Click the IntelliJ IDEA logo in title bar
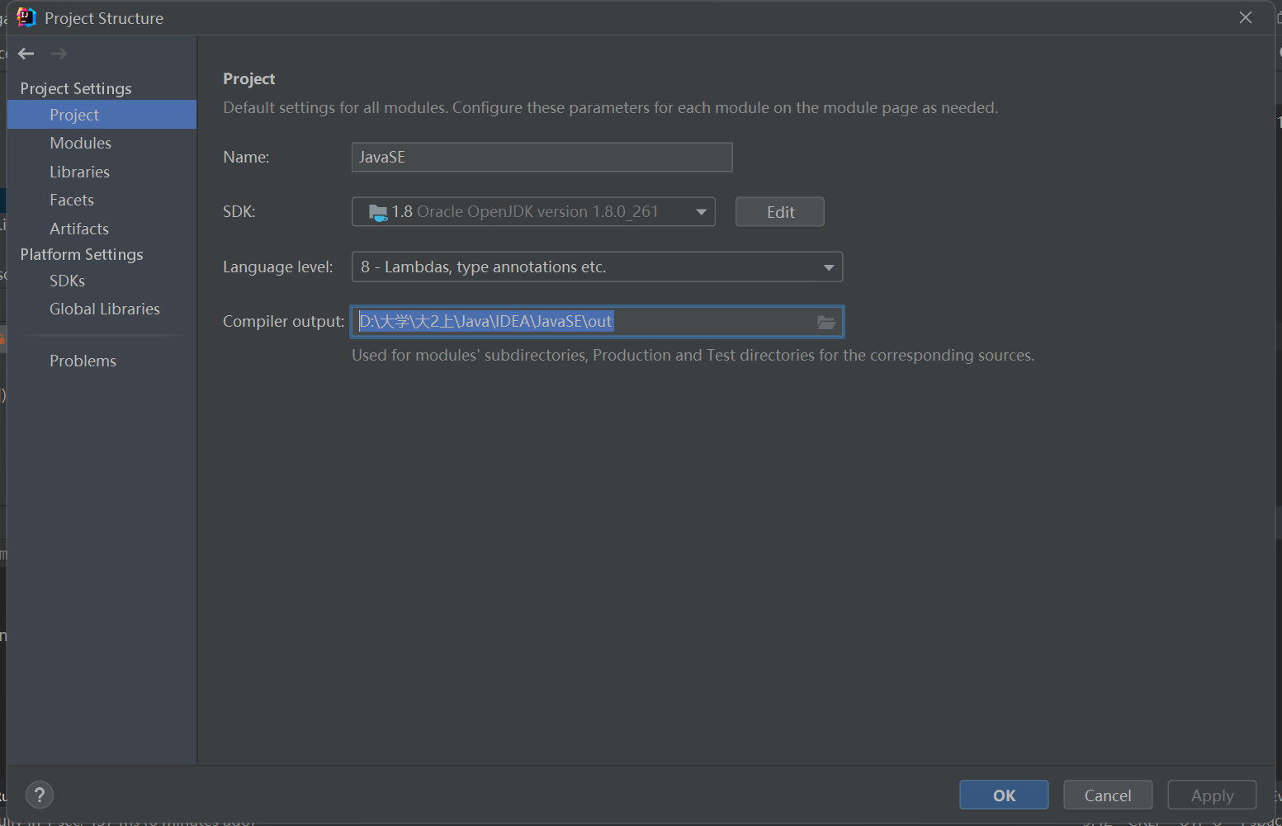Image resolution: width=1282 pixels, height=826 pixels. pos(26,17)
